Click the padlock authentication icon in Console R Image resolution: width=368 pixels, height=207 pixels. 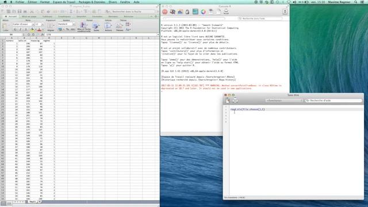tap(187, 11)
